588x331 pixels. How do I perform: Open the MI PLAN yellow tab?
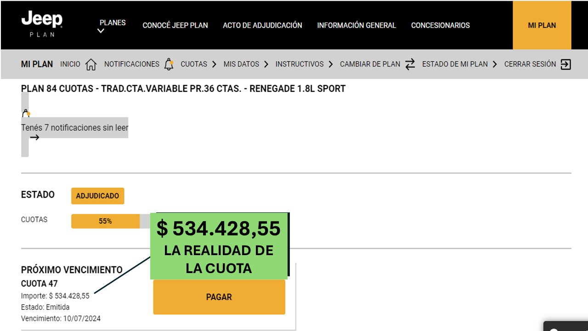pos(542,25)
